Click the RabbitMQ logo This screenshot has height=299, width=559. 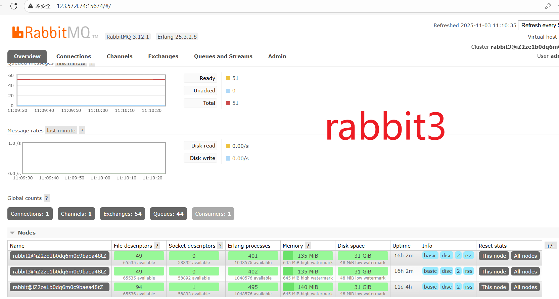pos(55,33)
